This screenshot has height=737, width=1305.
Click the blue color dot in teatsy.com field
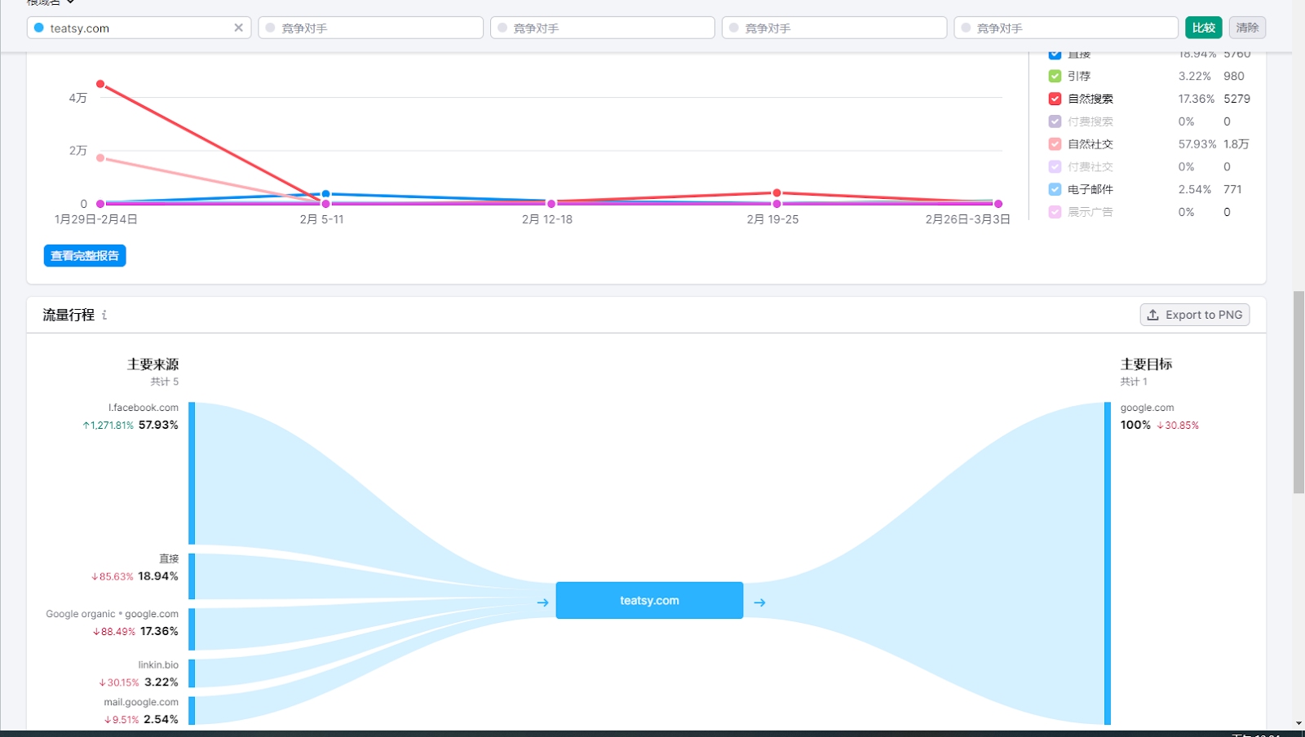click(x=38, y=28)
